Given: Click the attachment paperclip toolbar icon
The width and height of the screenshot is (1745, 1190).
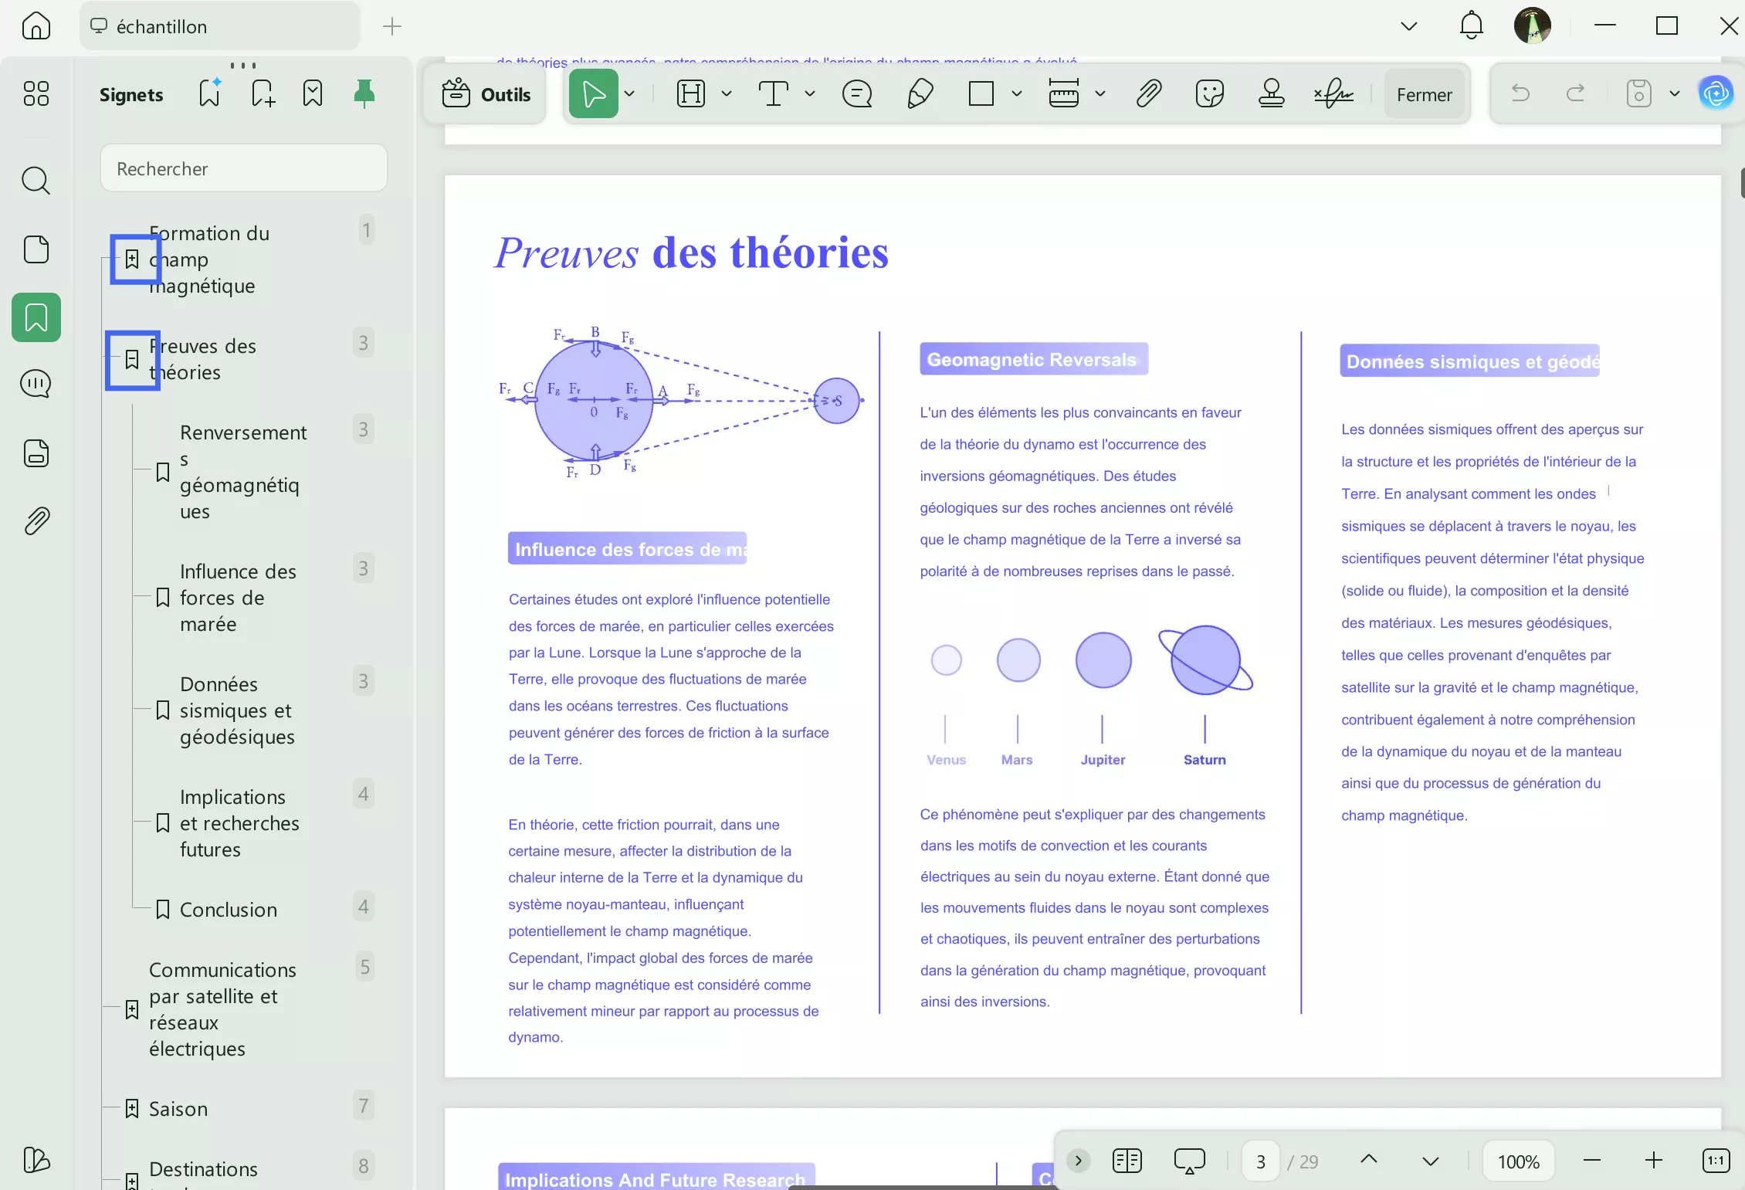Looking at the screenshot, I should point(1148,94).
